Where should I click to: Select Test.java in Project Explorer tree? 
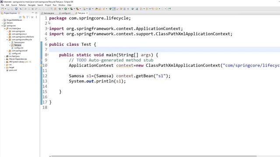coord(17,45)
